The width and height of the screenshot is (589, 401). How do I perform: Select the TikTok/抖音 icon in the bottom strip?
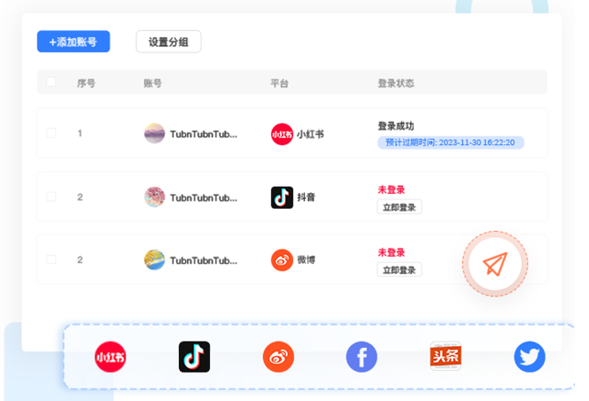click(x=194, y=357)
